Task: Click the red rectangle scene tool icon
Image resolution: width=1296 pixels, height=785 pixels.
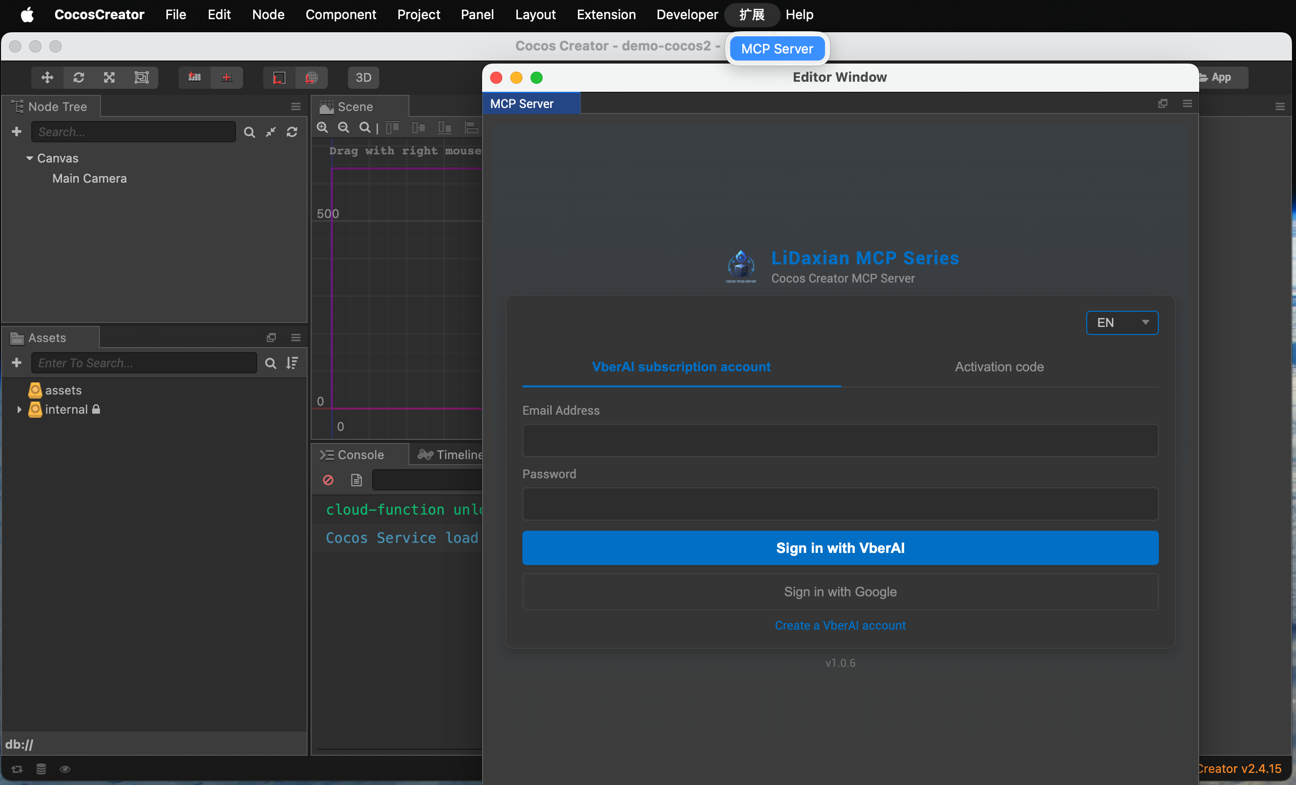Action: [279, 78]
